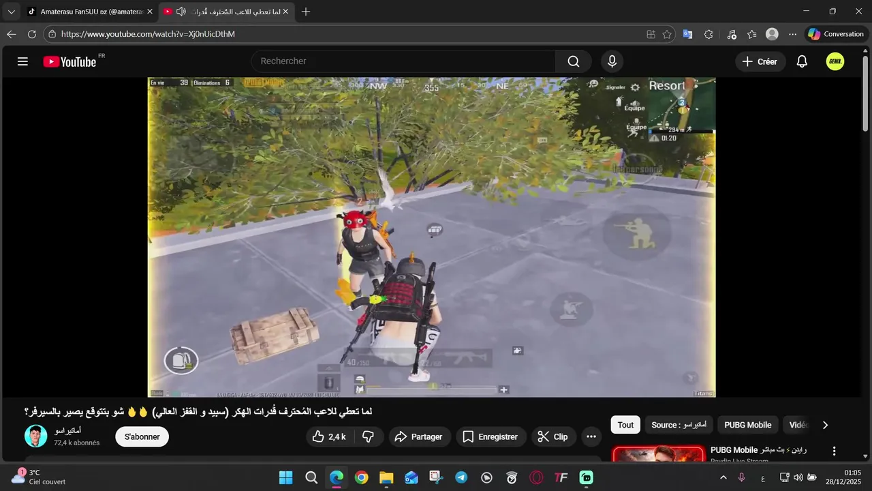Close the YouTube video tab
This screenshot has width=872, height=491.
click(285, 12)
